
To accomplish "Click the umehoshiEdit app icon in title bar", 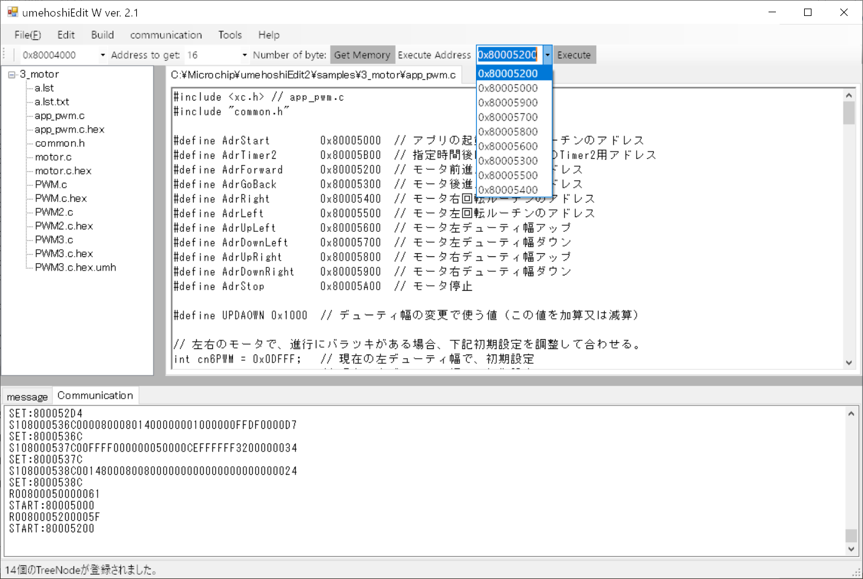I will tap(12, 12).
